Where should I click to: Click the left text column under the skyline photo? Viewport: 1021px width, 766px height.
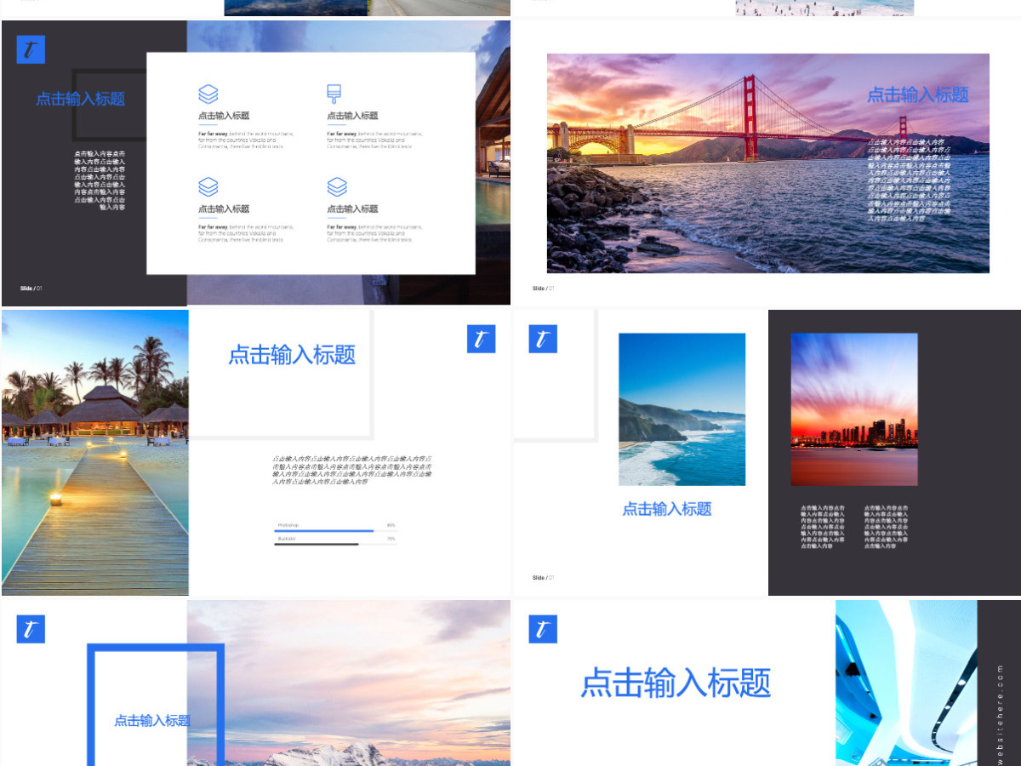click(823, 527)
